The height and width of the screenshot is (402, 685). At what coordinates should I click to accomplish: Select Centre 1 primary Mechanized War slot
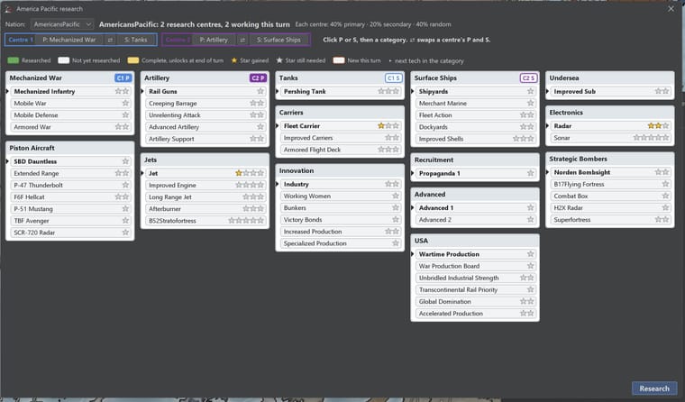pyautogui.click(x=69, y=40)
